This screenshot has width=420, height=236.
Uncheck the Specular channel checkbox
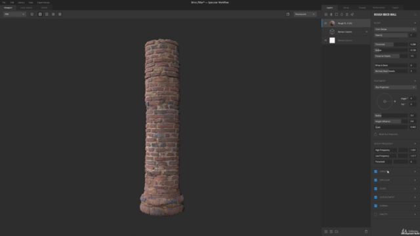pyautogui.click(x=375, y=180)
